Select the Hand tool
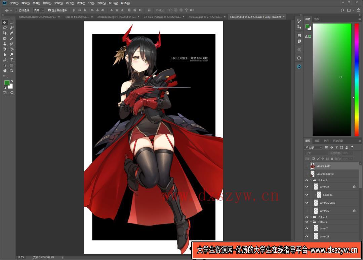 click(5, 71)
